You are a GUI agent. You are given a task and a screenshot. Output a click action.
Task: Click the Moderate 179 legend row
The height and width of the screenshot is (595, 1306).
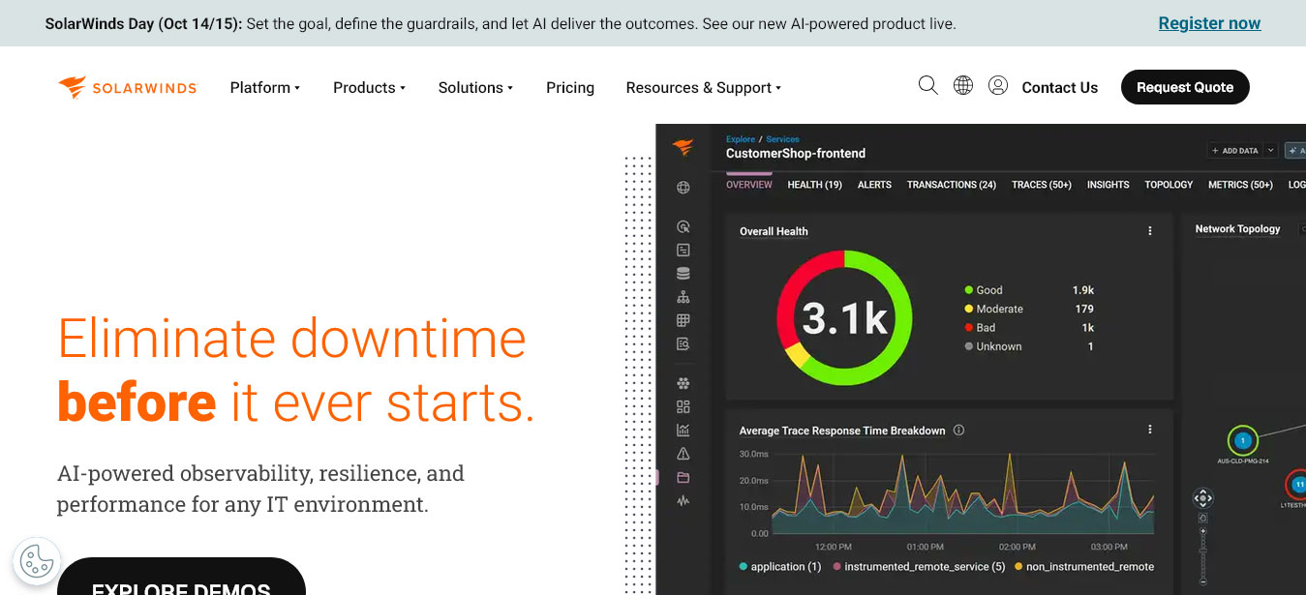1029,309
